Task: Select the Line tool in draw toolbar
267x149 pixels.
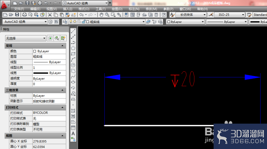Action: 73,31
